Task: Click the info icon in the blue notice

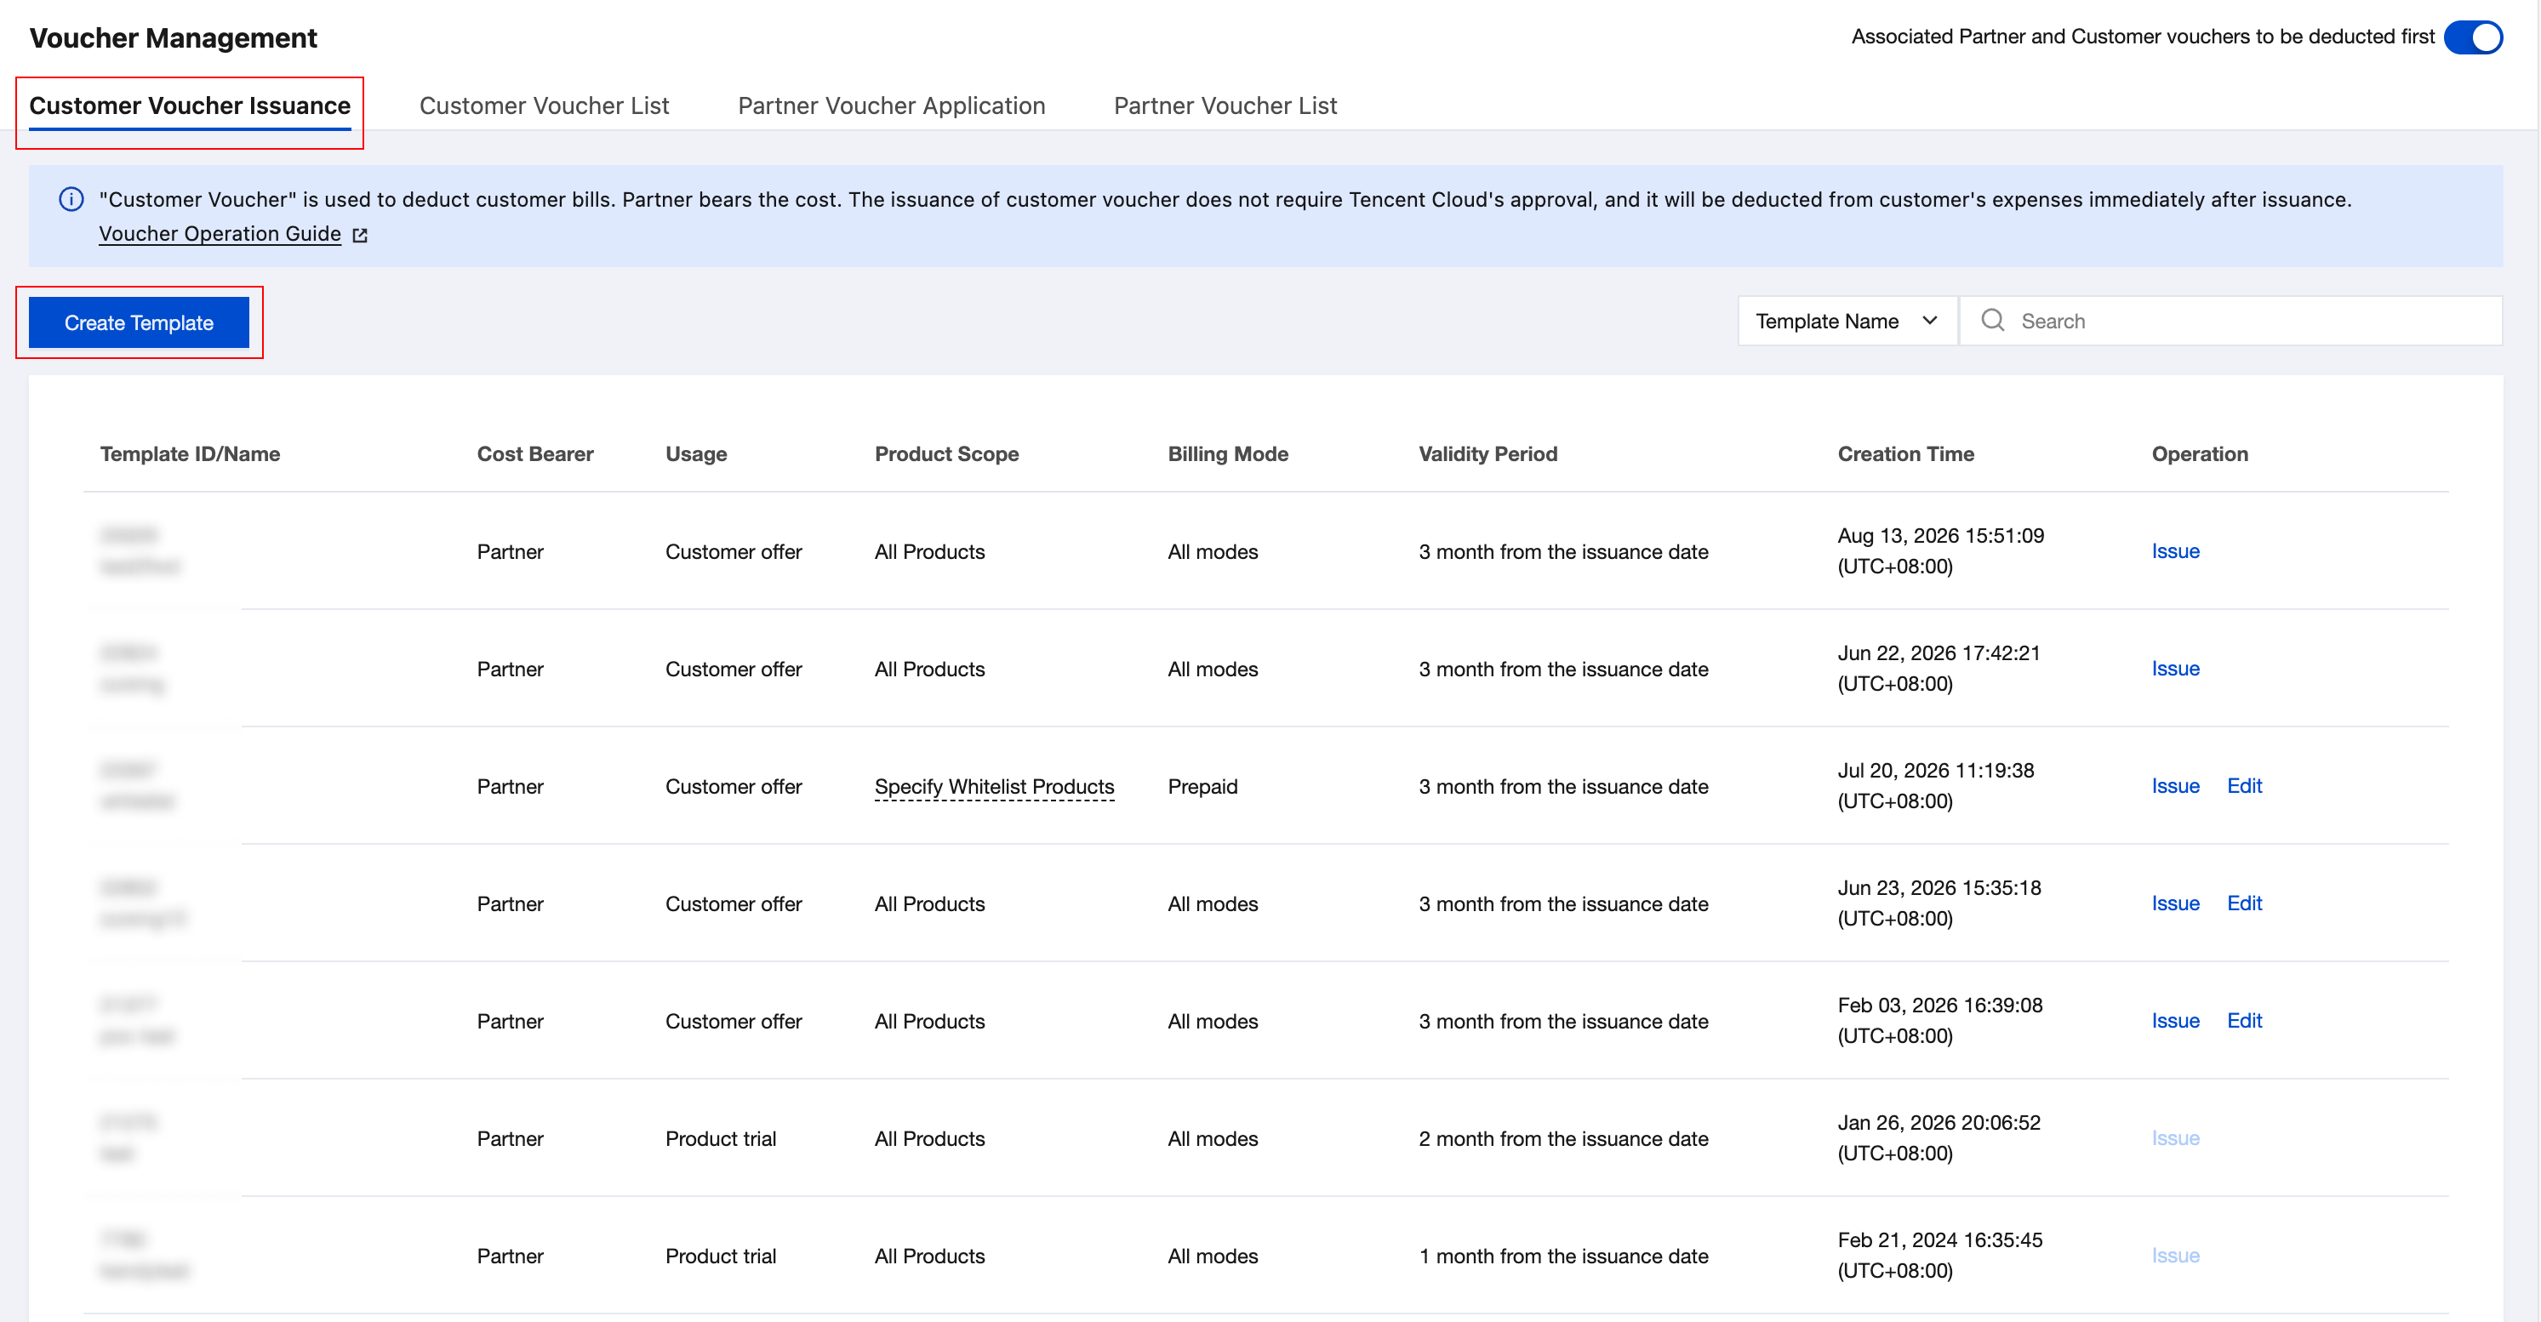Action: 71,199
